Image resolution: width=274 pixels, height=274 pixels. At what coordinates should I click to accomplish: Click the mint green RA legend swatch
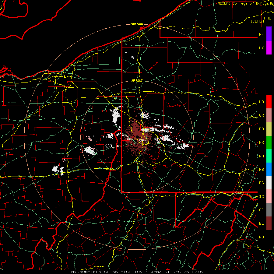269,156
